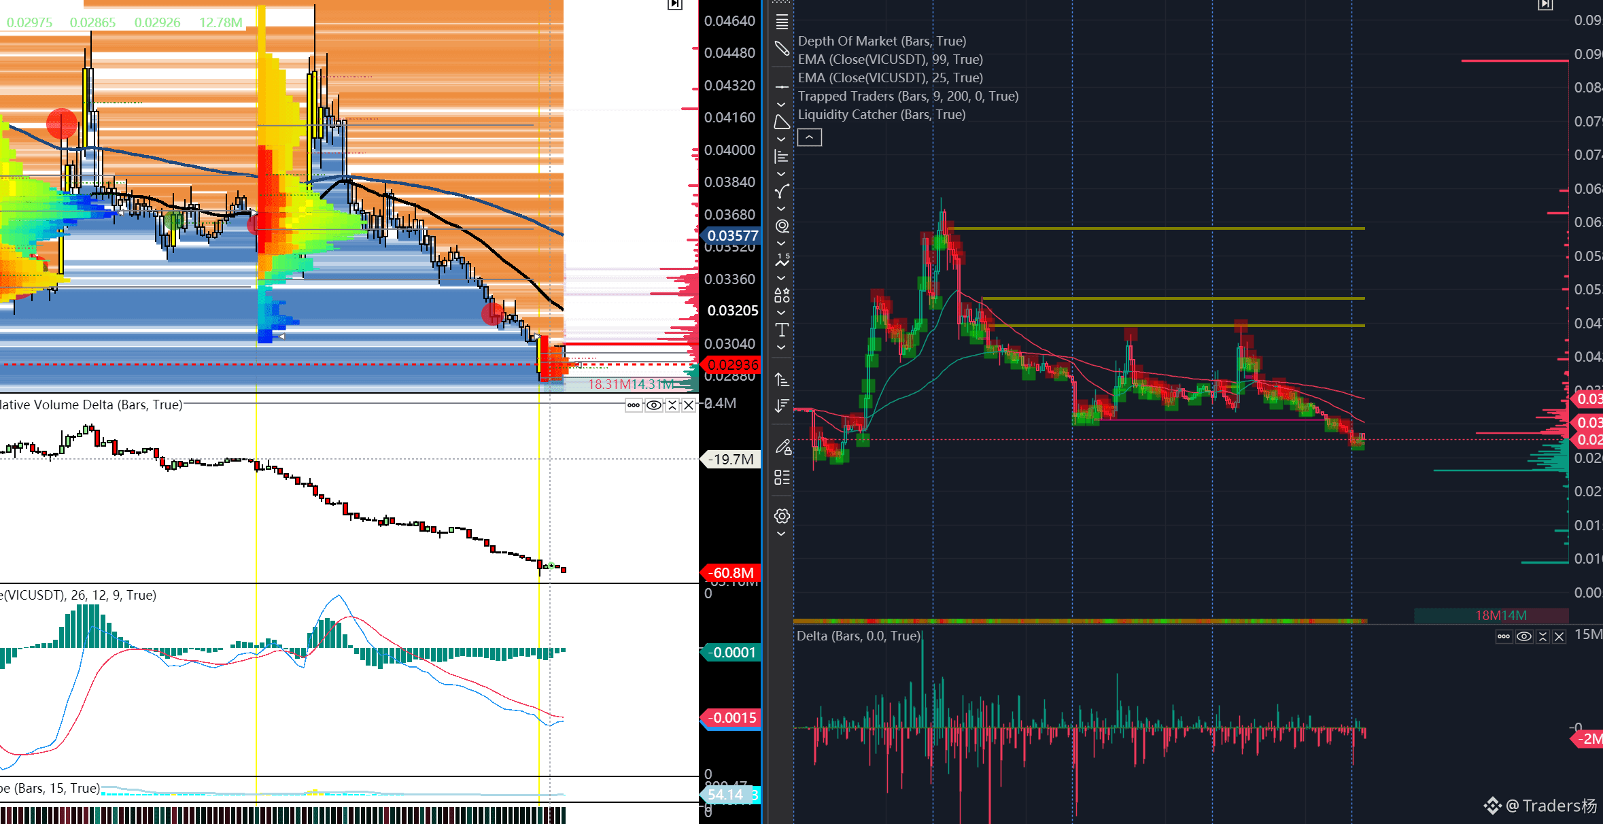Click the 18.31M volume readout on left chart
This screenshot has height=824, width=1603.
[x=608, y=384]
